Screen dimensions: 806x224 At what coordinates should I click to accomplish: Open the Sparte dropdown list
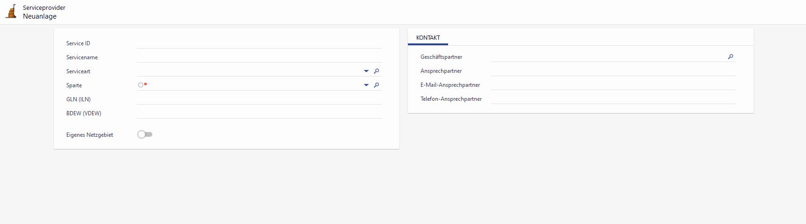coord(366,85)
